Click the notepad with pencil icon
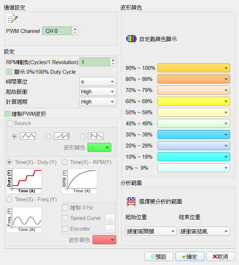 (x=12, y=18)
